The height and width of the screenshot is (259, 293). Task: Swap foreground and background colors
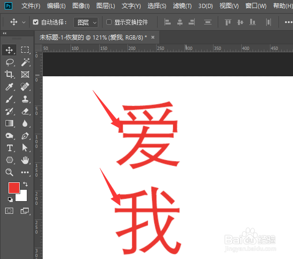point(25,184)
